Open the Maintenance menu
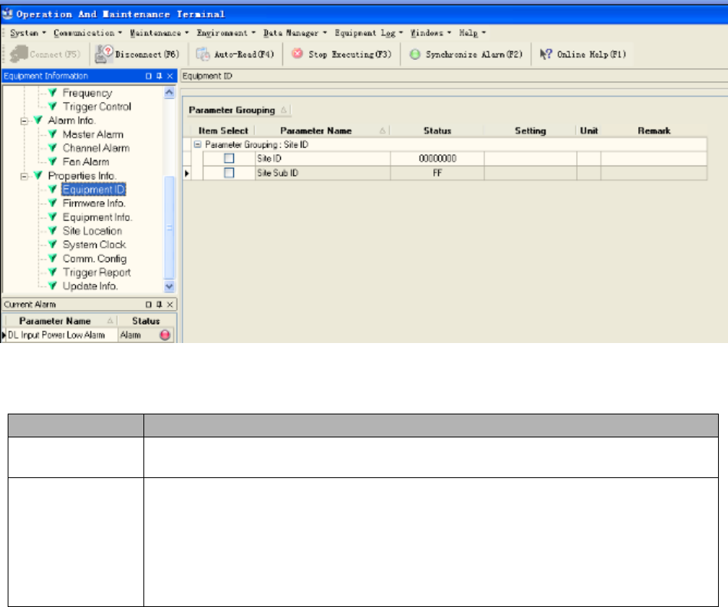728x607 pixels. 159,32
